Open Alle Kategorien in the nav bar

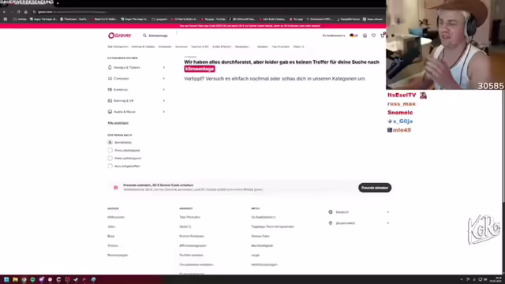(118, 47)
